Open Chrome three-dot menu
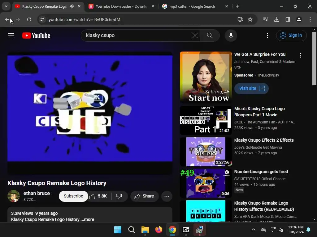 coord(310,19)
